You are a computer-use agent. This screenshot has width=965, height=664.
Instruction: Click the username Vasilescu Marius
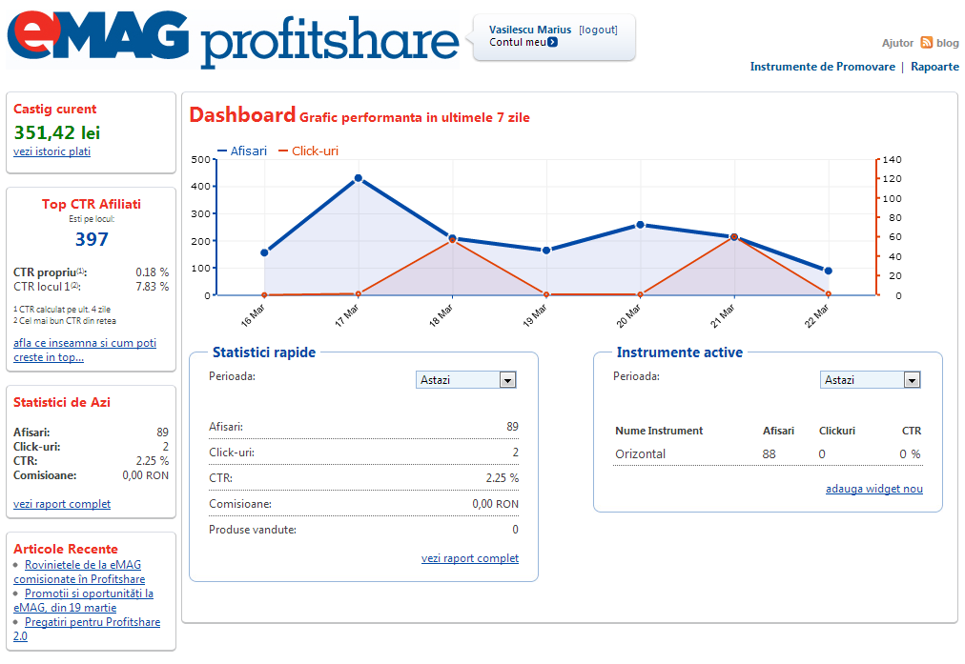tap(530, 30)
